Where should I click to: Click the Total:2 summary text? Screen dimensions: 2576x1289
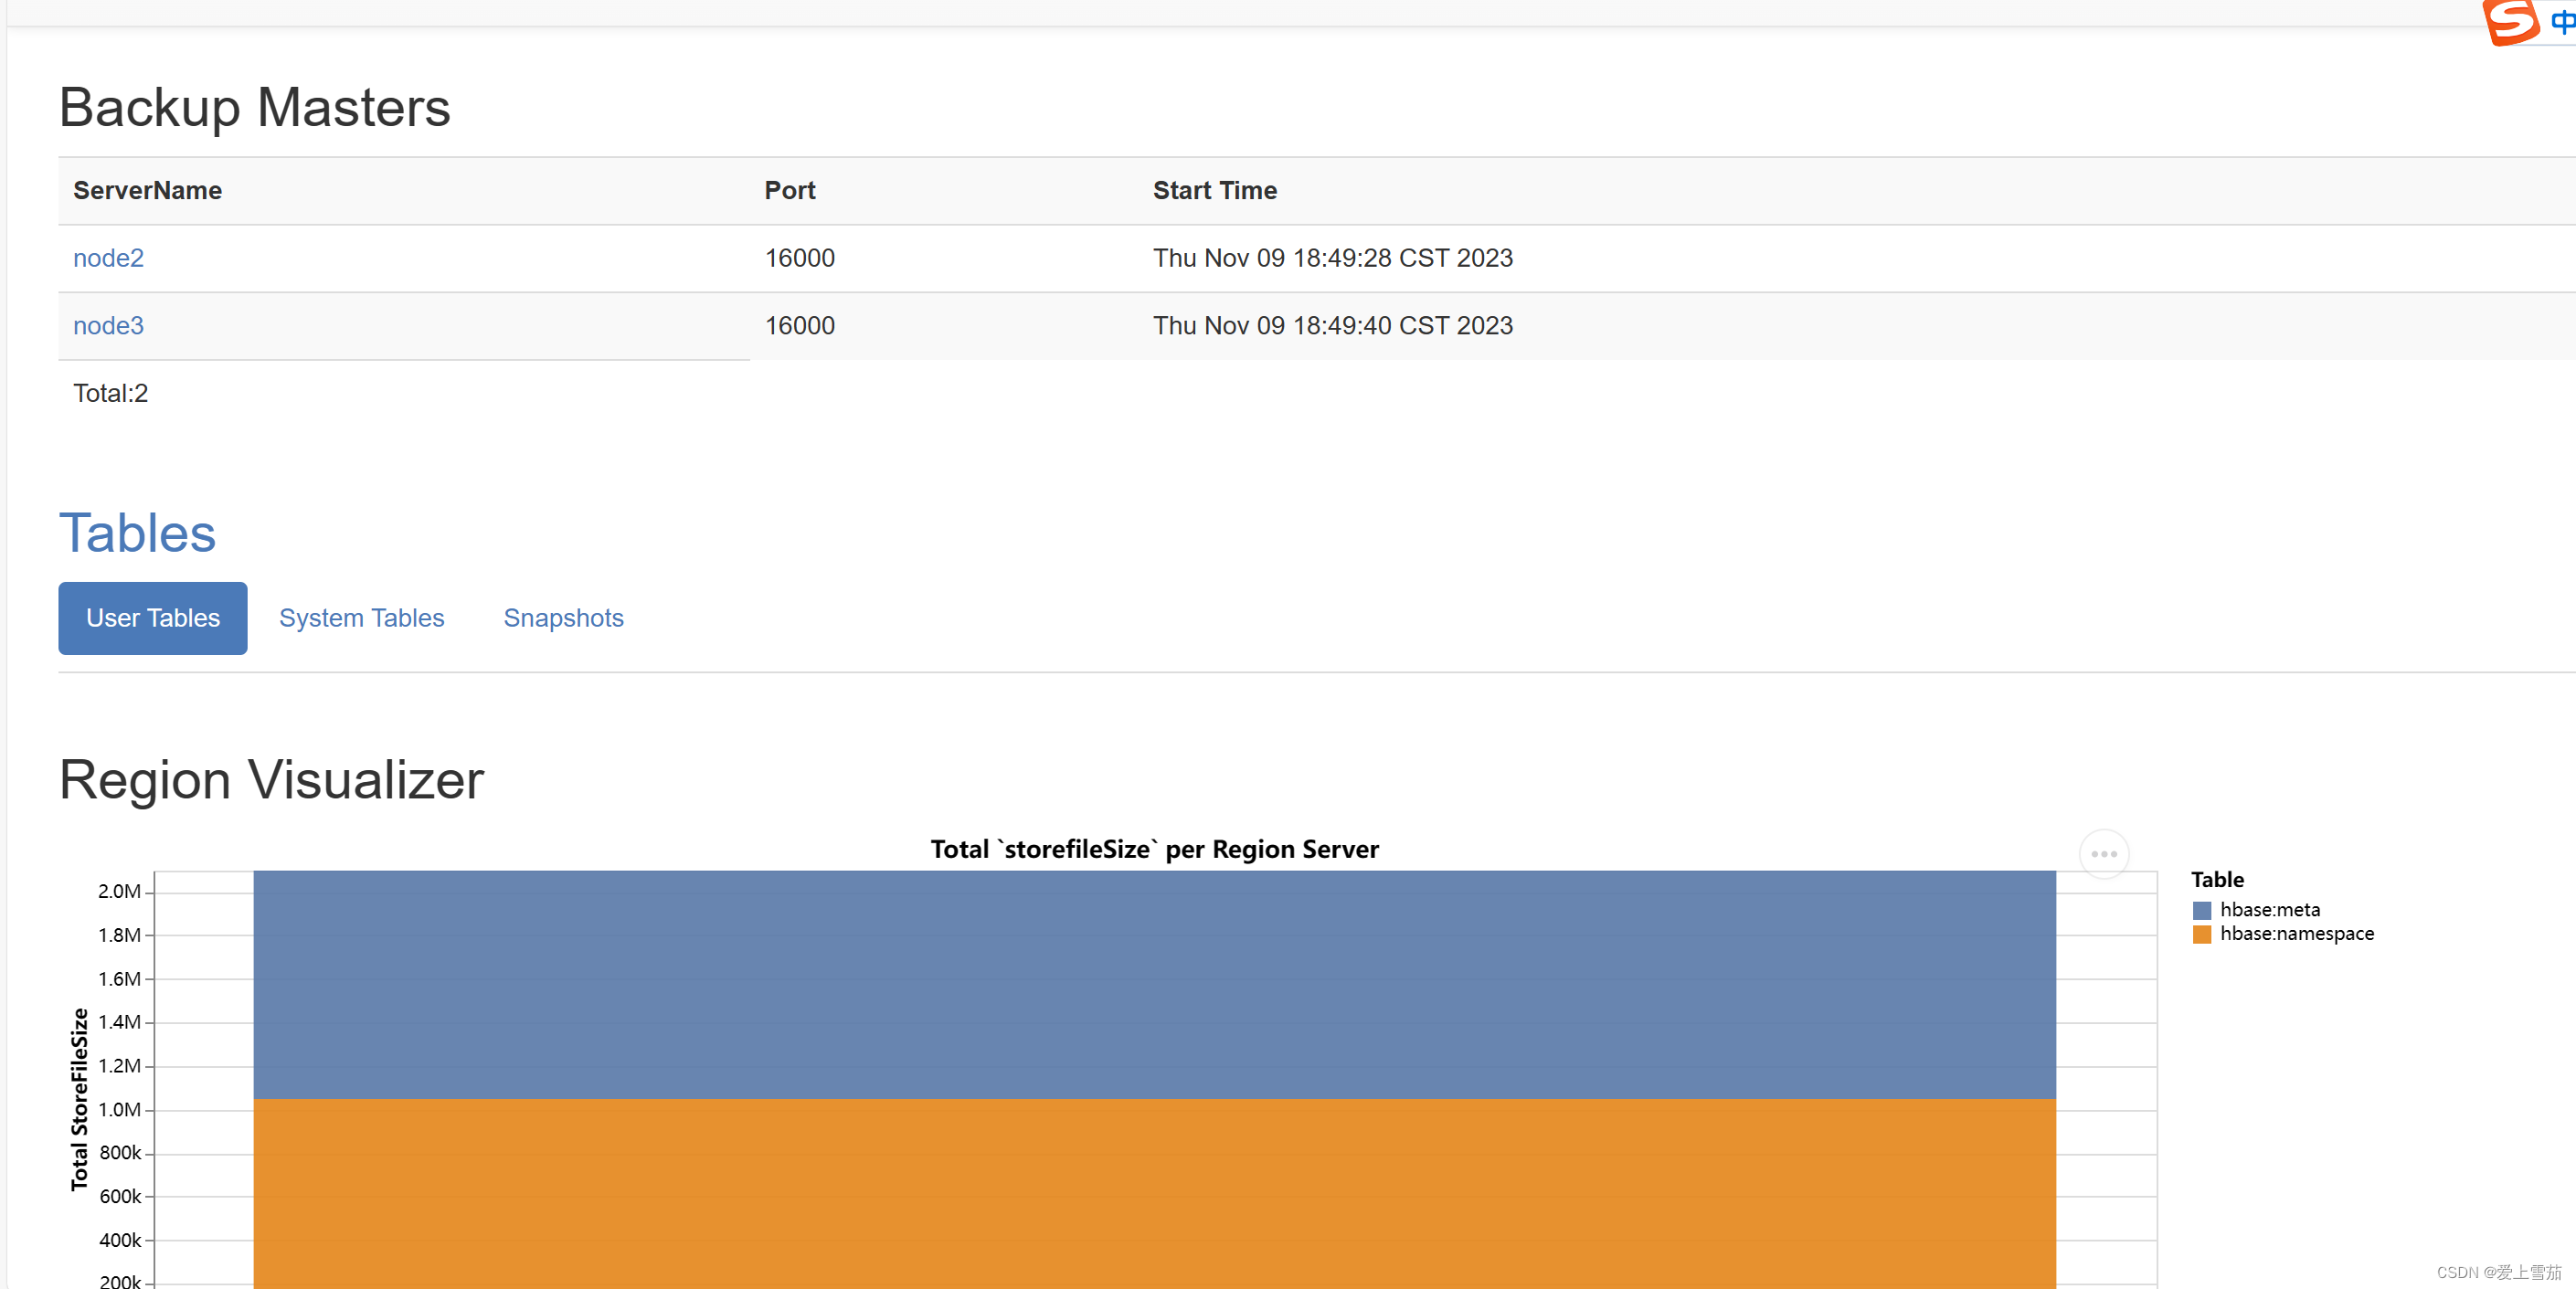tap(110, 394)
